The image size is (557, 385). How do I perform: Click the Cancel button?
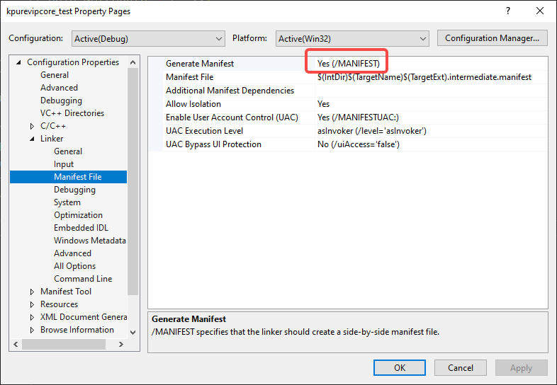click(460, 367)
